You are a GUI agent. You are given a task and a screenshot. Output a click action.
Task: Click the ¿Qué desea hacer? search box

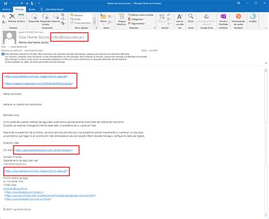pos(54,9)
